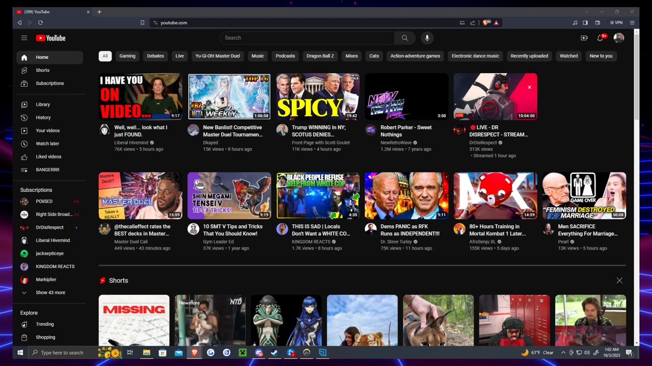The width and height of the screenshot is (652, 366).
Task: Open Task View on taskbar
Action: pyautogui.click(x=130, y=352)
